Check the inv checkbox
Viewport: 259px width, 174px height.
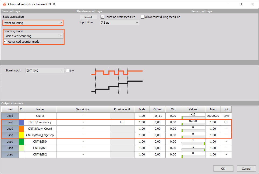pos(68,71)
